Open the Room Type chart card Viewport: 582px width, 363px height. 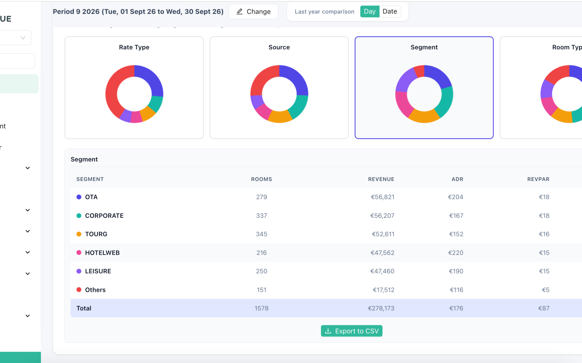tap(541, 87)
